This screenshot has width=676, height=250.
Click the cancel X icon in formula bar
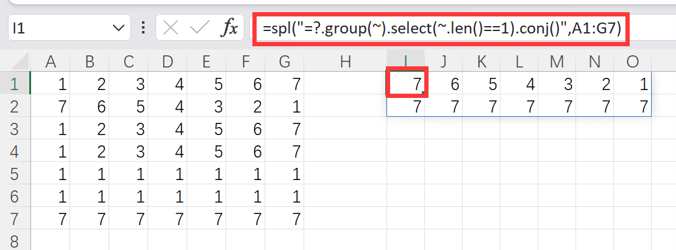(171, 28)
